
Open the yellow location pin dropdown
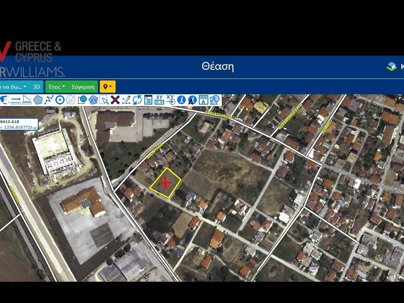pos(107,87)
